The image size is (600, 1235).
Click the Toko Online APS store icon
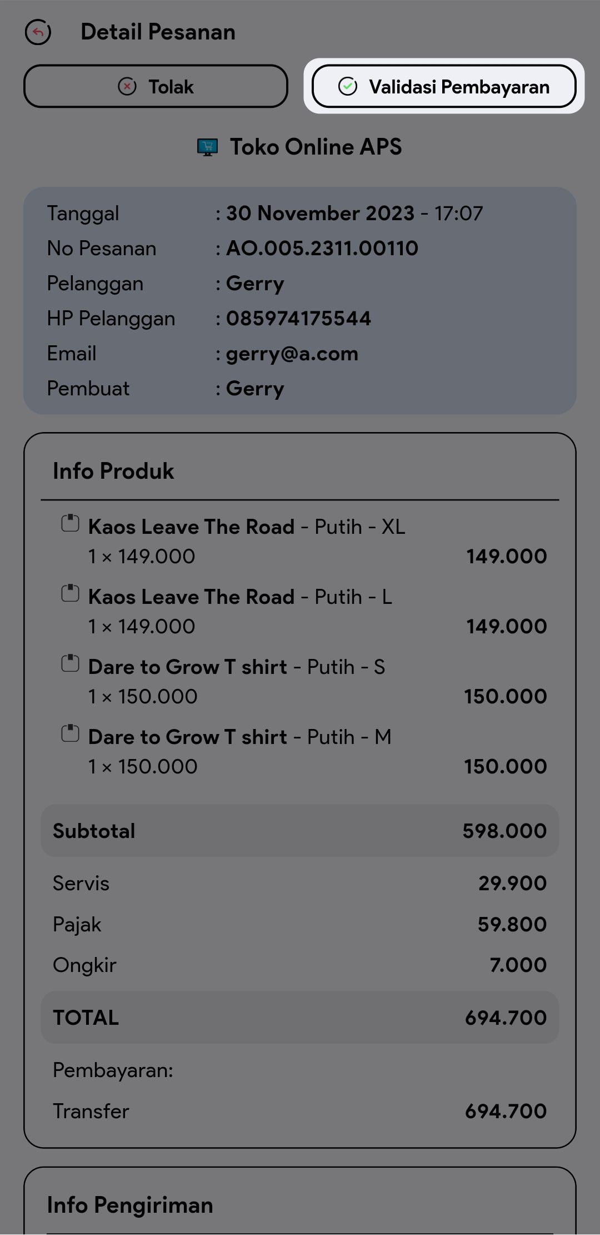pos(207,147)
